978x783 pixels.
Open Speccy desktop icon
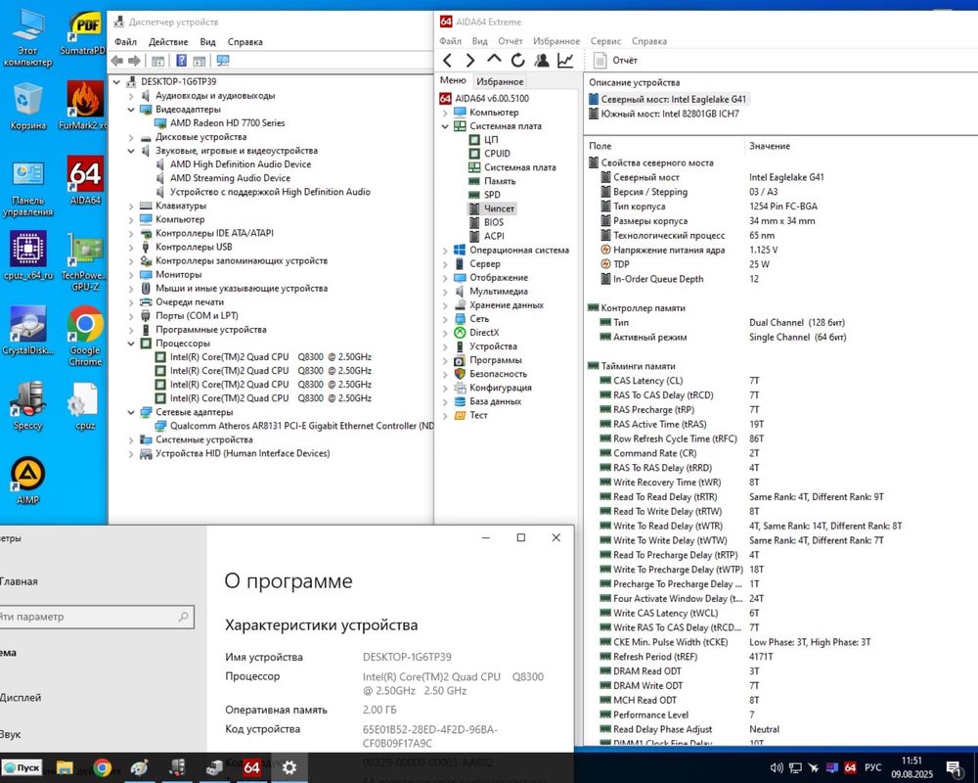click(28, 405)
